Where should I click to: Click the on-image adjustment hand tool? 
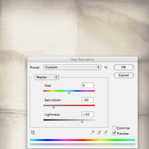[x=33, y=132]
